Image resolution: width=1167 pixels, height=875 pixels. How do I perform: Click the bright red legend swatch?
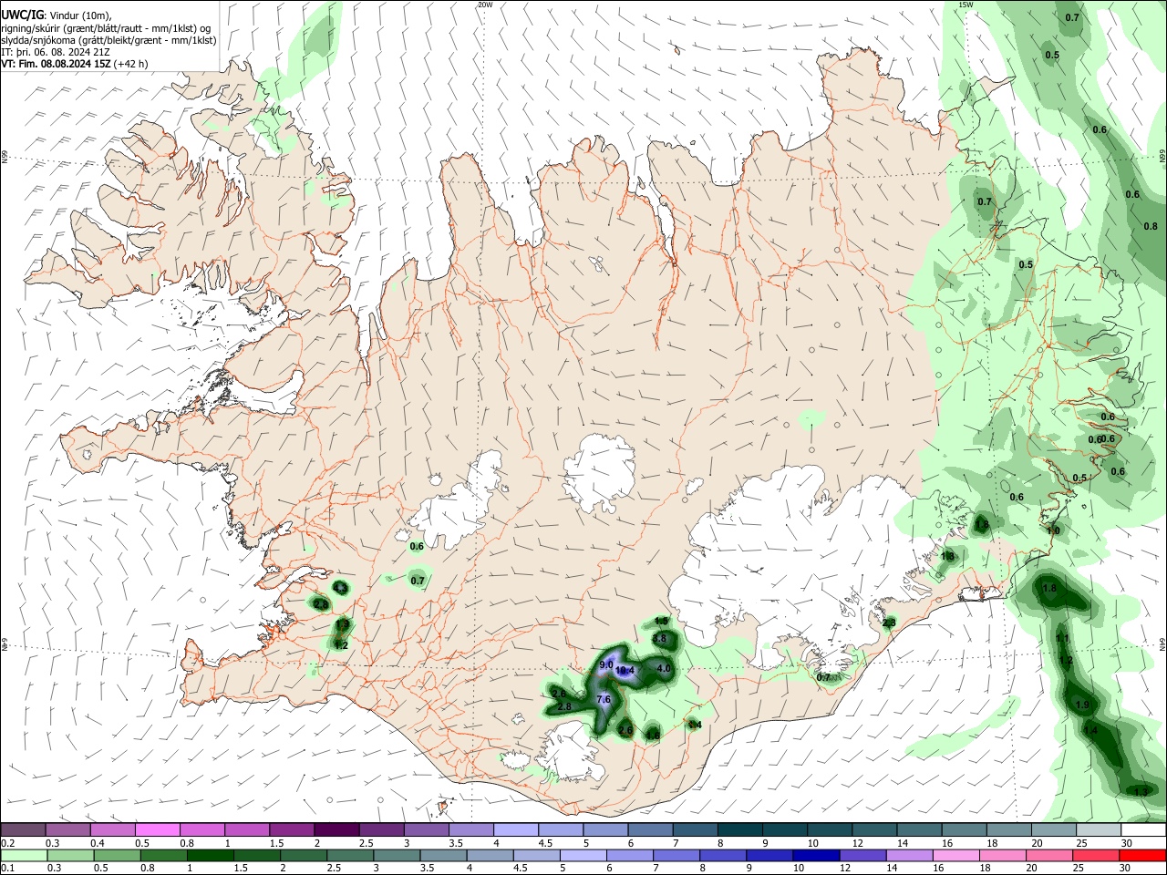pyautogui.click(x=1142, y=855)
